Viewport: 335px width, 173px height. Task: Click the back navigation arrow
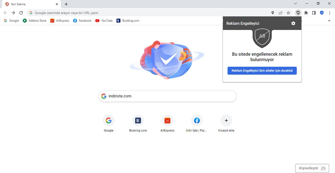[5, 13]
